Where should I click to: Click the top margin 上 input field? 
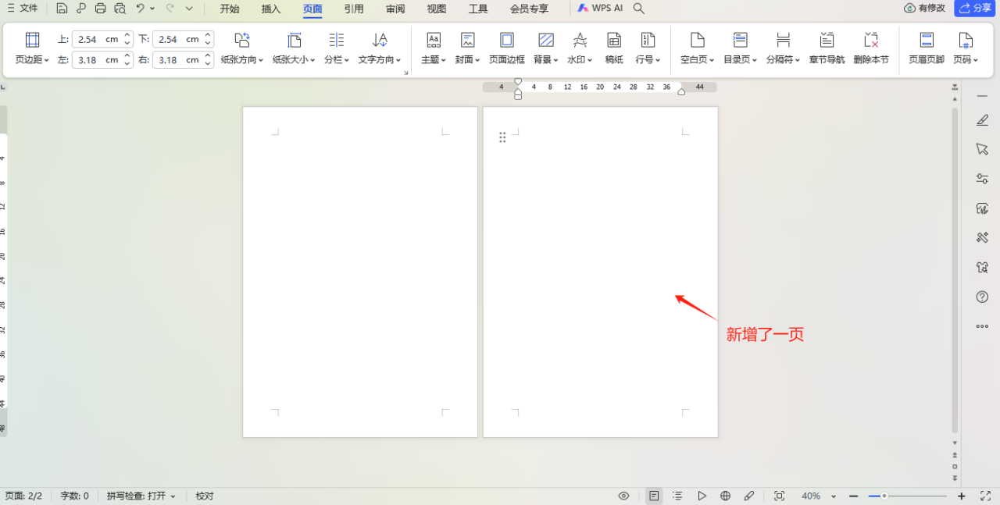click(x=96, y=39)
